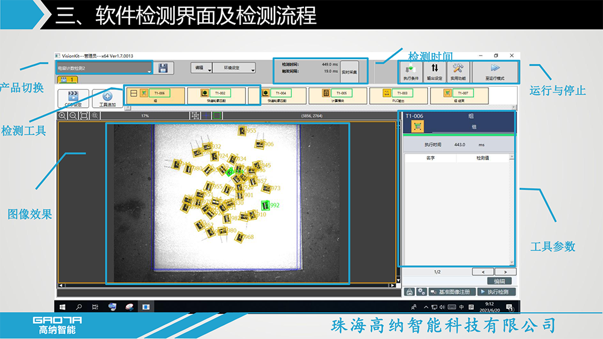The width and height of the screenshot is (603, 339).
Task: Open 执行条件 settings
Action: (x=411, y=72)
